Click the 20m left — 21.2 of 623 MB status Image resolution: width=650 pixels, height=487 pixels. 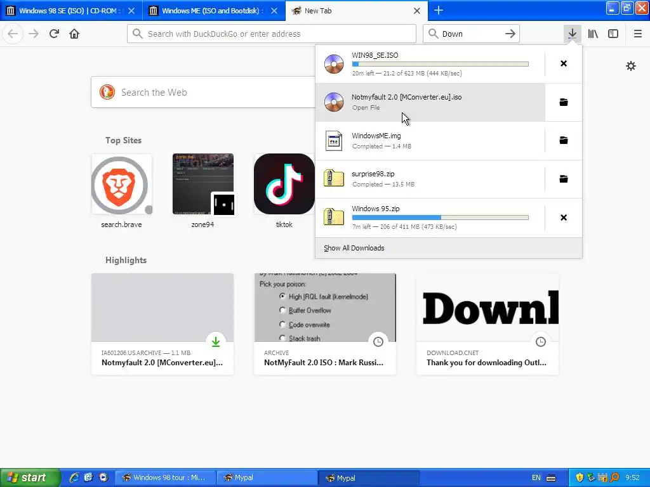(407, 74)
